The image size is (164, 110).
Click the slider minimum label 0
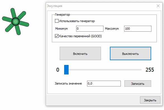pos(58,70)
